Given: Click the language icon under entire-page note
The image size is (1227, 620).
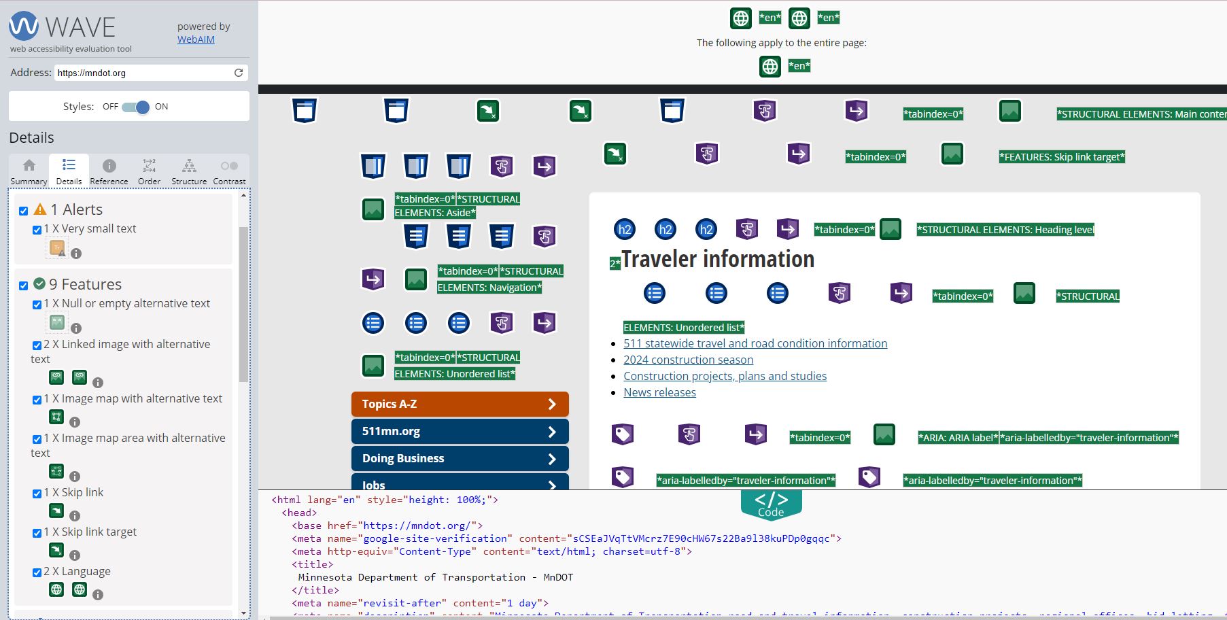Looking at the screenshot, I should point(770,67).
